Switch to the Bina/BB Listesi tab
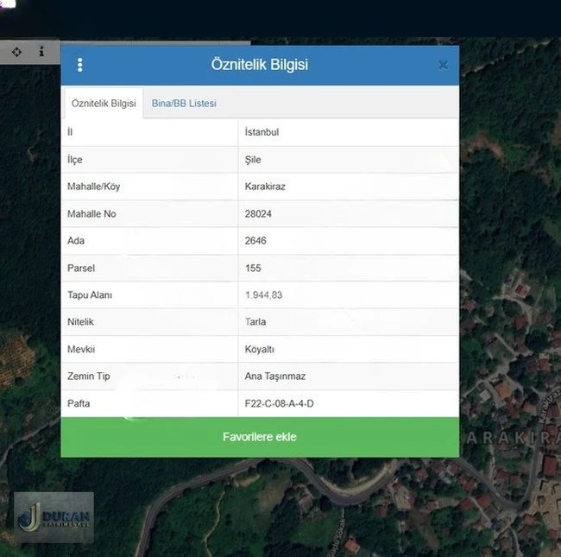This screenshot has height=557, width=561. pos(184,104)
